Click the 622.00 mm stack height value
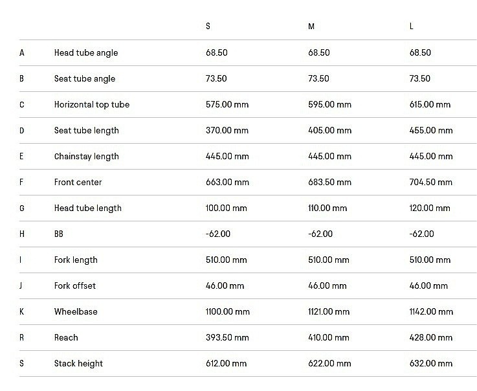The image size is (477, 391). pos(329,363)
